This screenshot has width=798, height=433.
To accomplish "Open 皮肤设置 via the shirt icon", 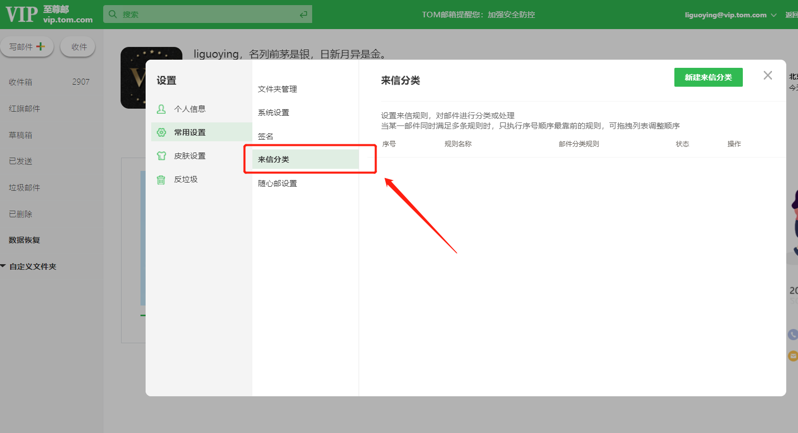I will pos(161,156).
